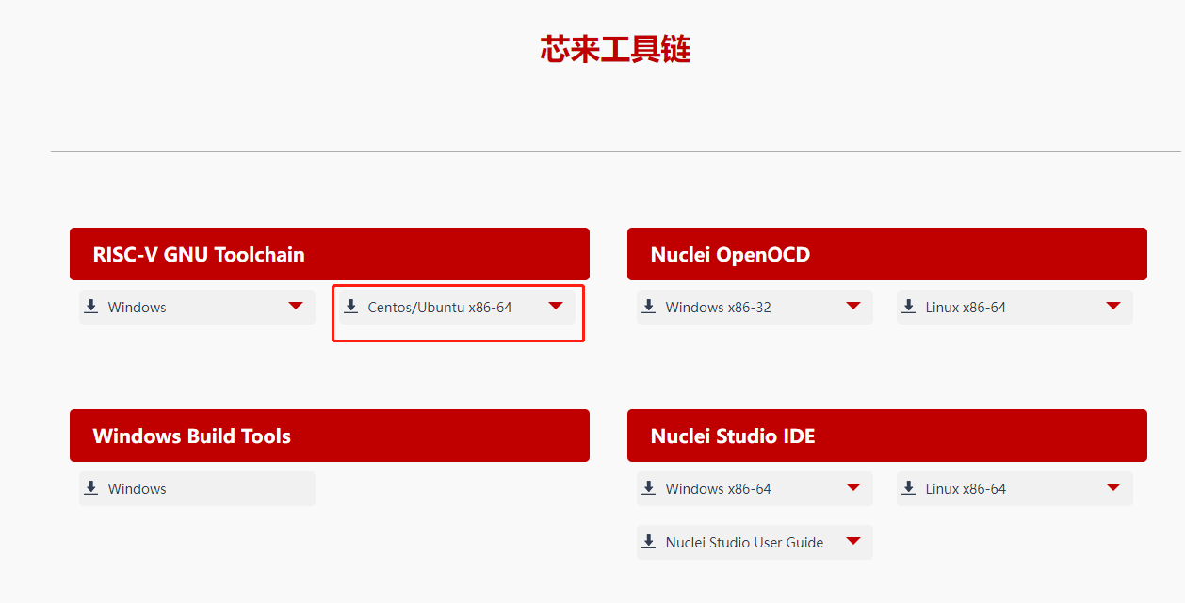Expand the Centos/Ubuntu x86-64 dropdown arrow

(556, 306)
